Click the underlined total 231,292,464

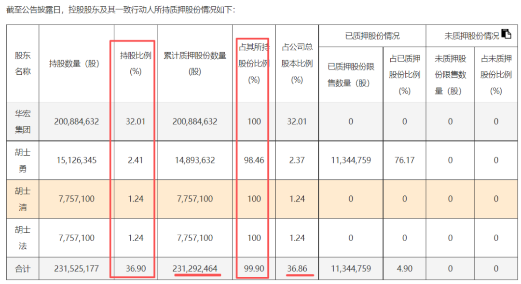195,269
